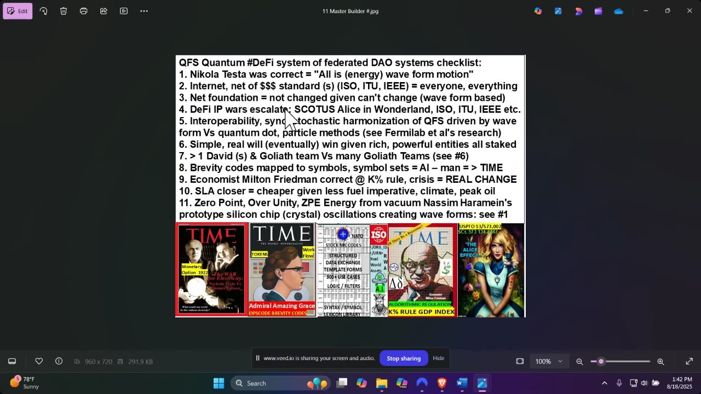701x394 pixels.
Task: Open Task View from the taskbar
Action: [x=342, y=383]
